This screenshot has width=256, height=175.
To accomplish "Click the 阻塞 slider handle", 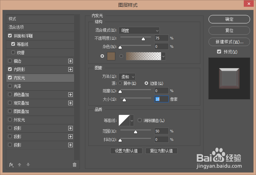I will (120, 91).
